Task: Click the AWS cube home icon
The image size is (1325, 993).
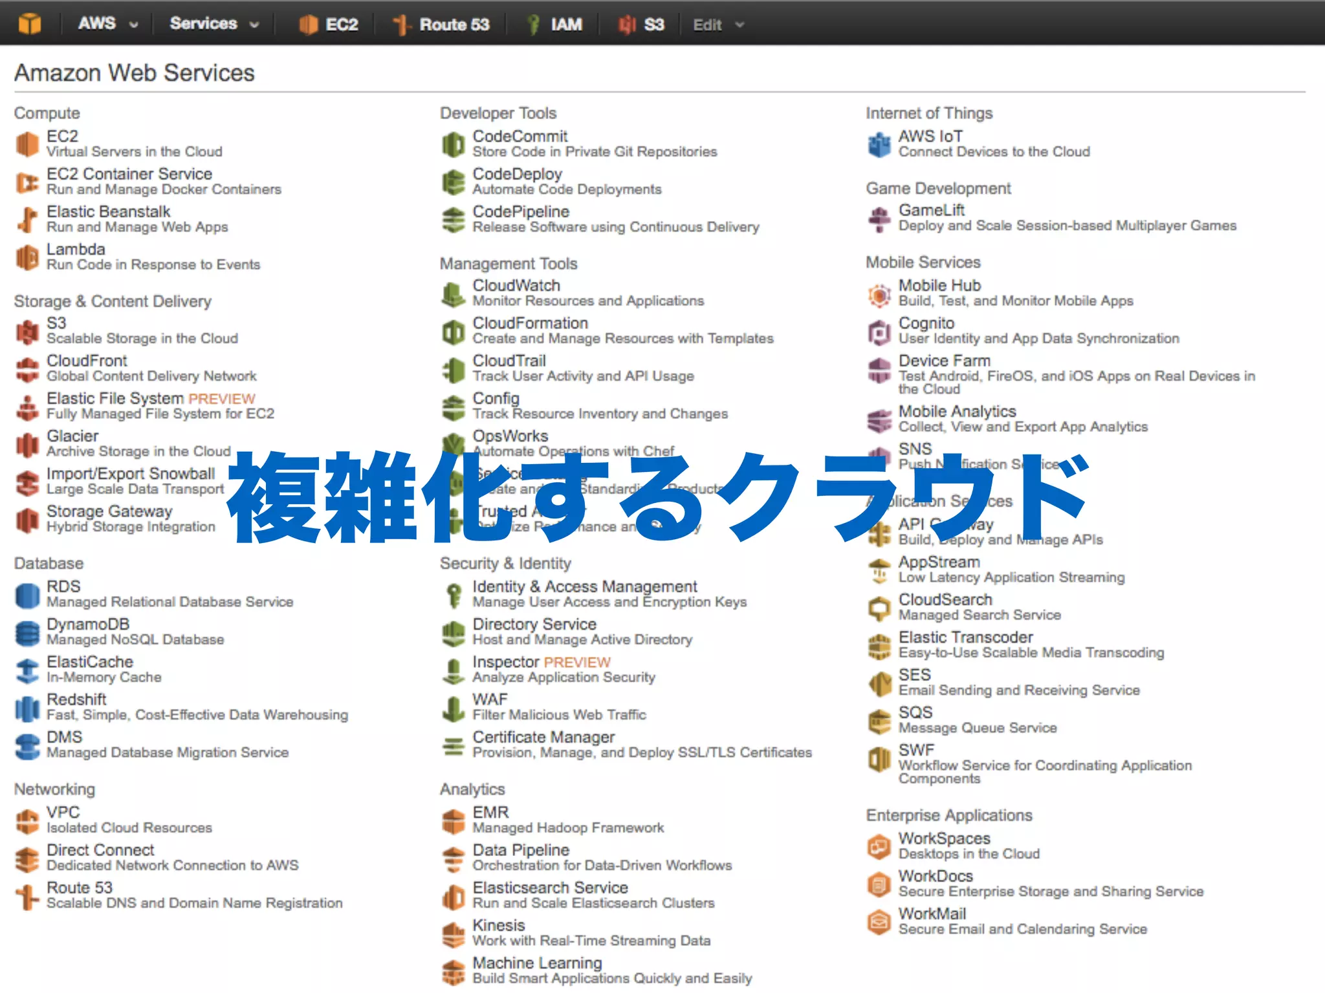Action: tap(29, 24)
